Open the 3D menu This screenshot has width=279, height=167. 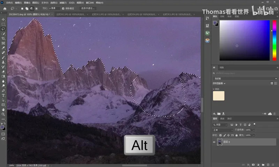(x=71, y=3)
